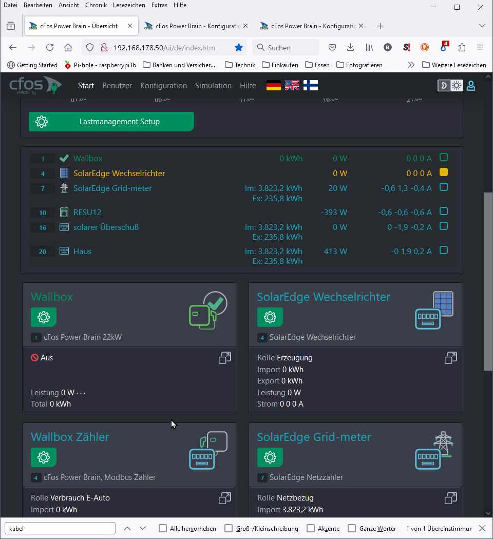The image size is (493, 539).
Task: Switch language to English flag
Action: (x=292, y=85)
